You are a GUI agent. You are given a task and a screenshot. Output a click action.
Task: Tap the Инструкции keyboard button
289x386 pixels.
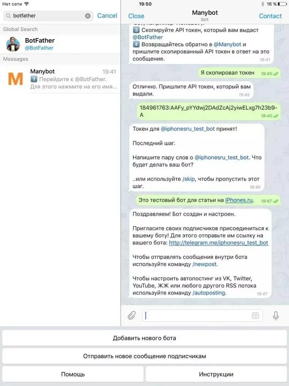pyautogui.click(x=216, y=374)
